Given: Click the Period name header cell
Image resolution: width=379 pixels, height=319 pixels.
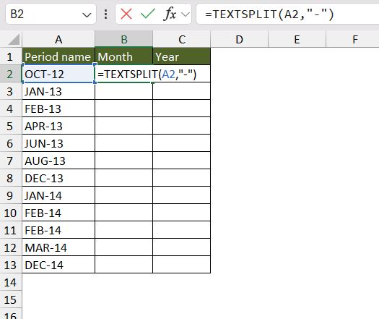Looking at the screenshot, I should tap(58, 56).
